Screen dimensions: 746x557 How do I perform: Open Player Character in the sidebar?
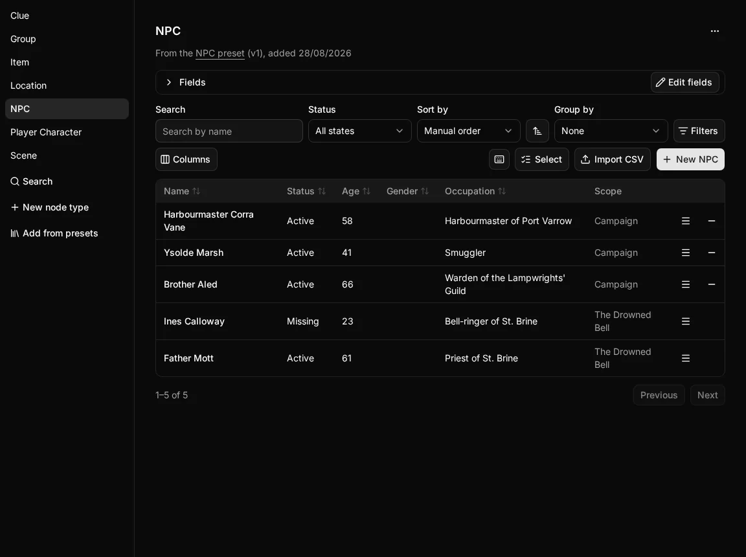coord(67,132)
